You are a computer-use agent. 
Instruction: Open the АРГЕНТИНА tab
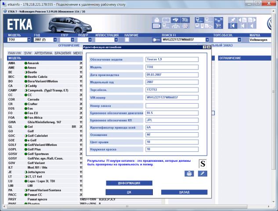click(43, 53)
